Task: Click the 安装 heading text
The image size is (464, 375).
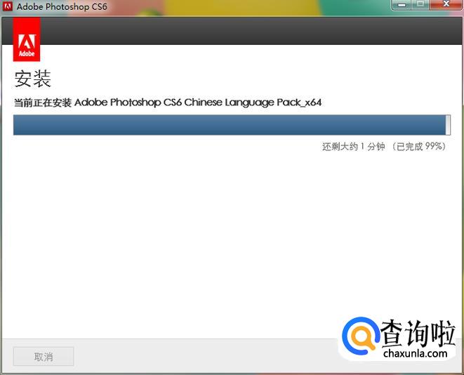Action: 32,79
